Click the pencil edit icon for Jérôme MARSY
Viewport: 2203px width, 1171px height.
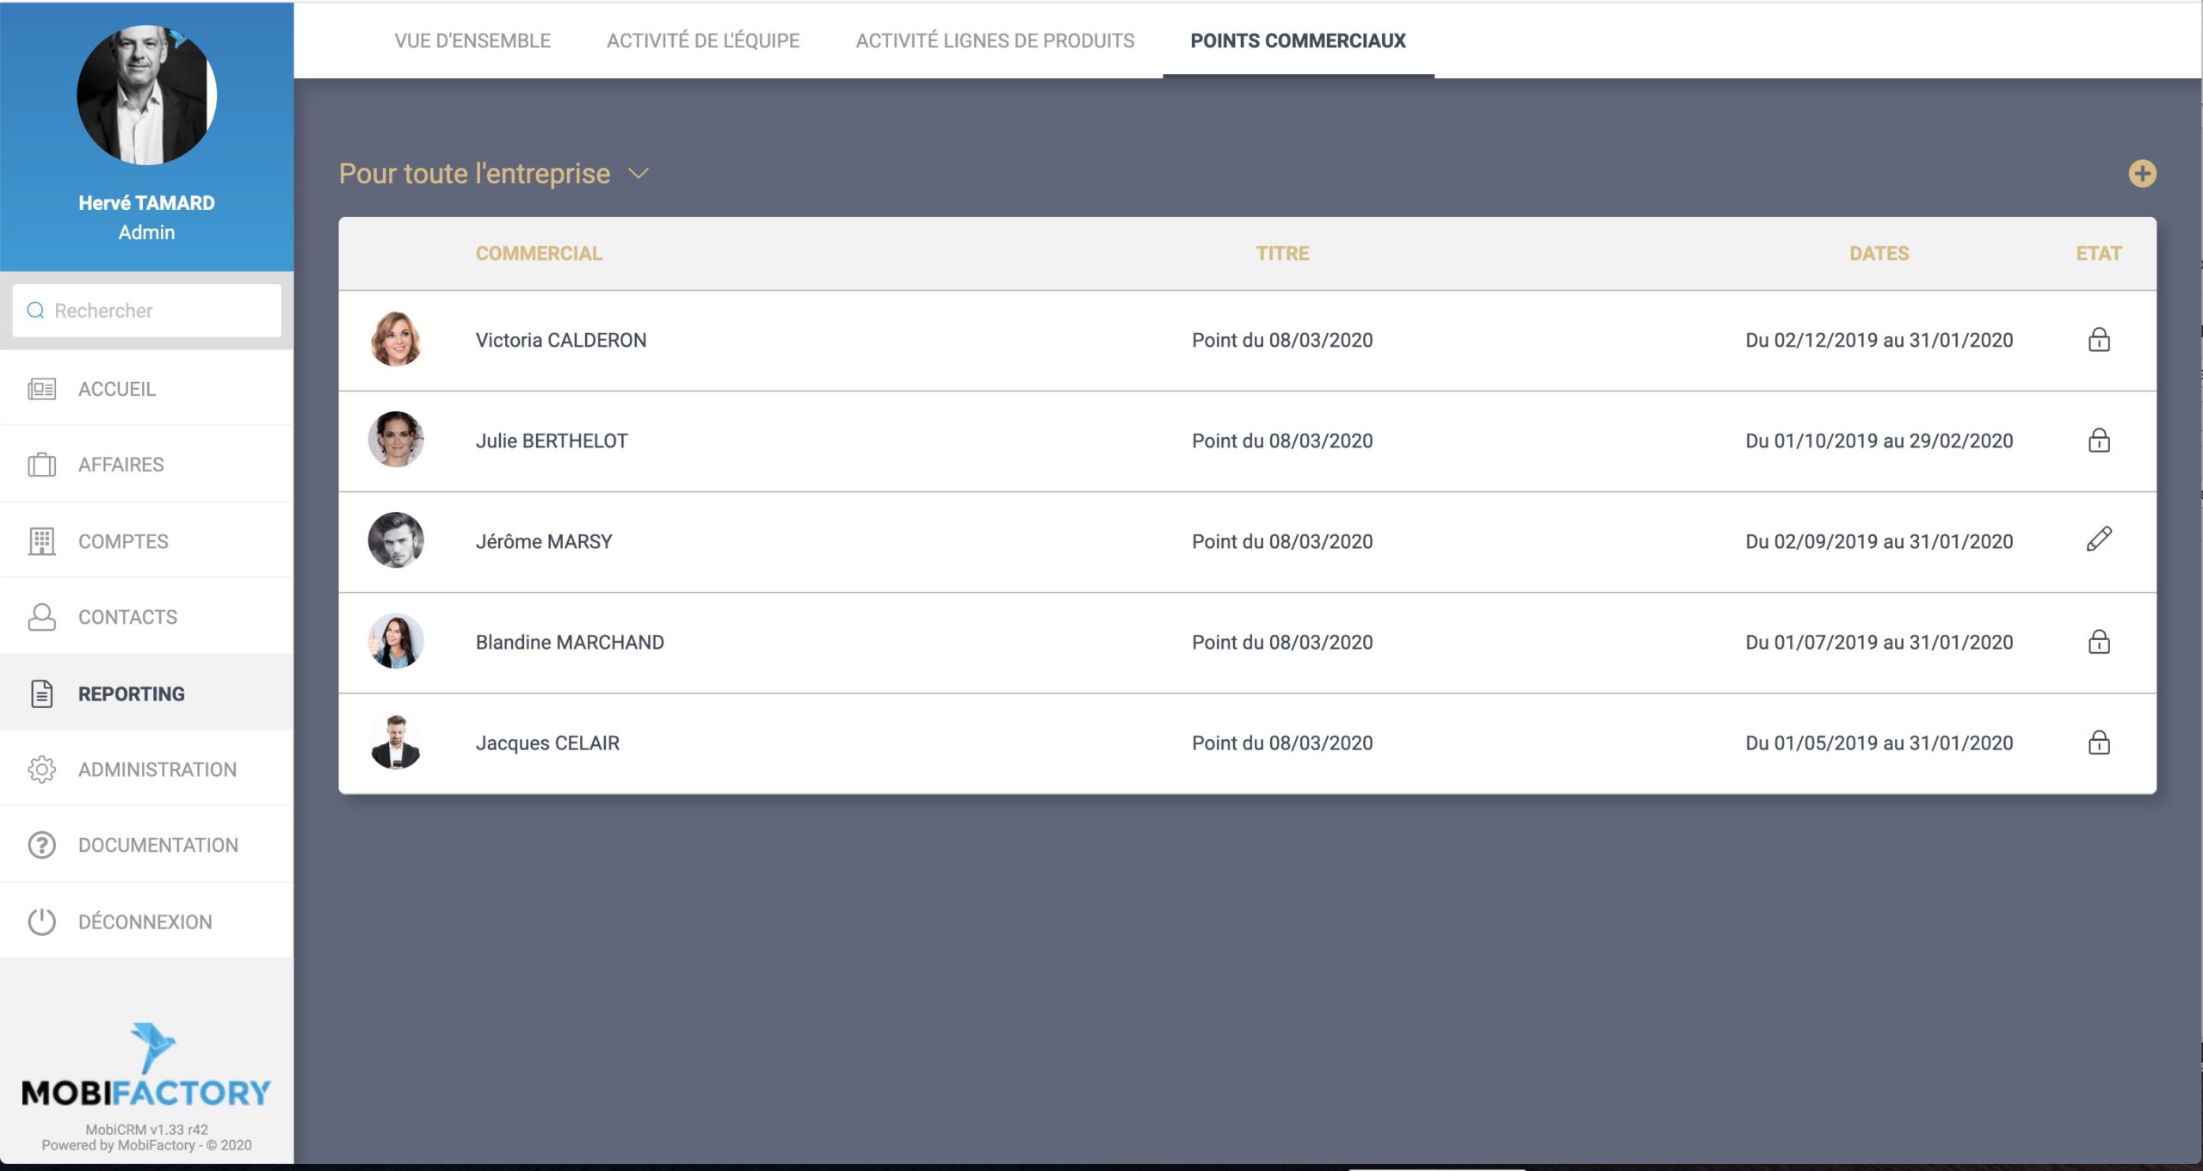(x=2099, y=539)
